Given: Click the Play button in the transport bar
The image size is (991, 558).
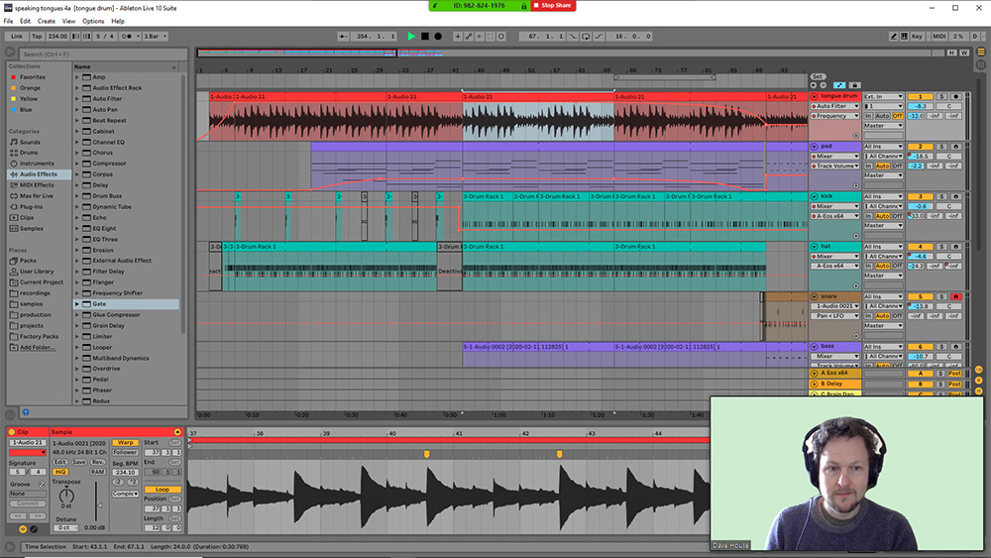Looking at the screenshot, I should point(411,36).
